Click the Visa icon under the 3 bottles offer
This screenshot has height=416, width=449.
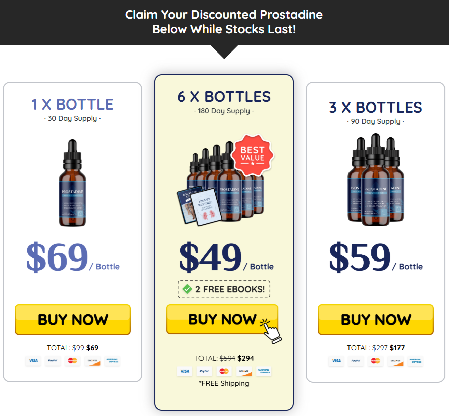[336, 361]
